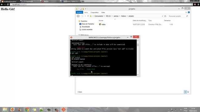Open the Arquivo tab in Explorer

click(x=79, y=12)
